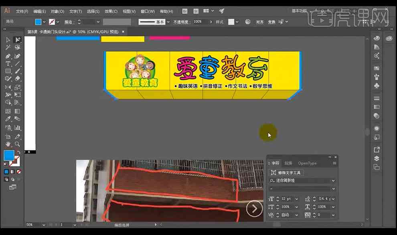Image resolution: width=397 pixels, height=235 pixels.
Task: Open the 12 pt font size dropdown
Action: pyautogui.click(x=297, y=199)
